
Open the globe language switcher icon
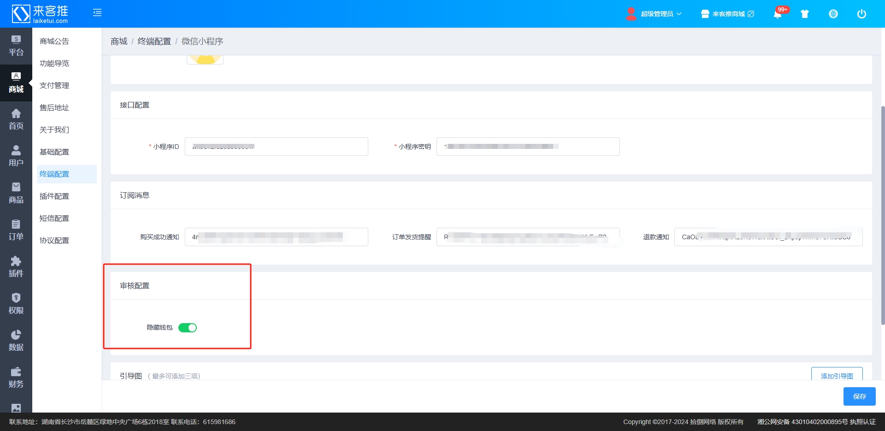tap(833, 14)
